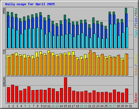Click day 29 on the x-axis
Viewport: 139px width, 109px height.
pyautogui.click(x=122, y=106)
